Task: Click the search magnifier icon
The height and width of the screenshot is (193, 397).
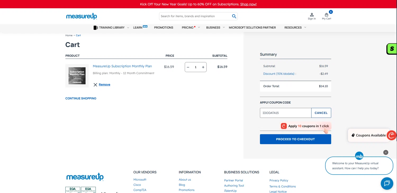Action: click(234, 16)
